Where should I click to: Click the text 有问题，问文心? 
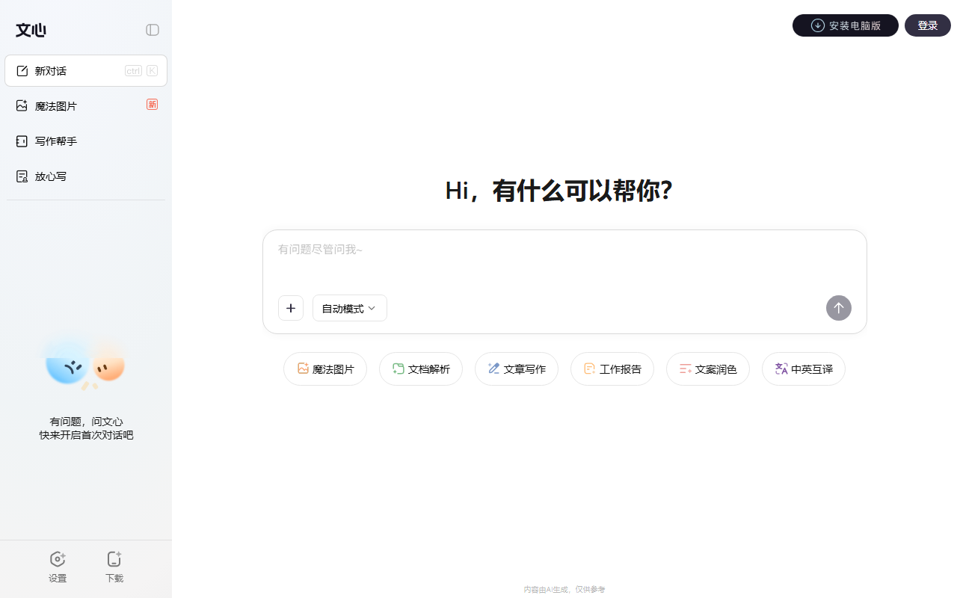pos(86,422)
